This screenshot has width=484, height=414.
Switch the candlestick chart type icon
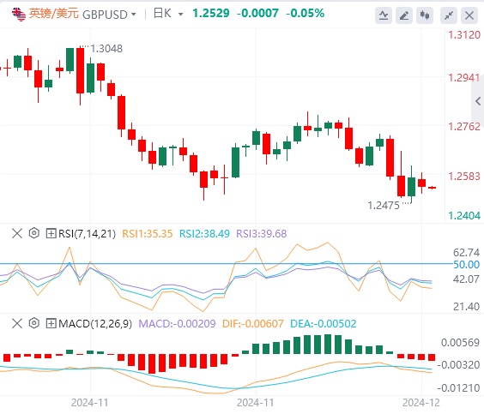(425, 15)
